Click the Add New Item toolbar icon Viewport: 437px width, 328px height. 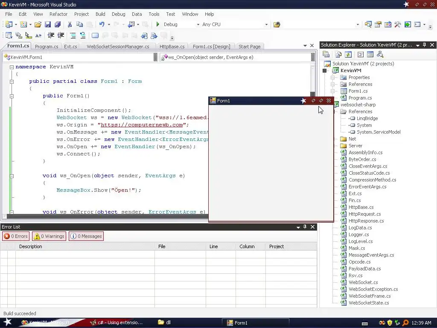[x=24, y=24]
